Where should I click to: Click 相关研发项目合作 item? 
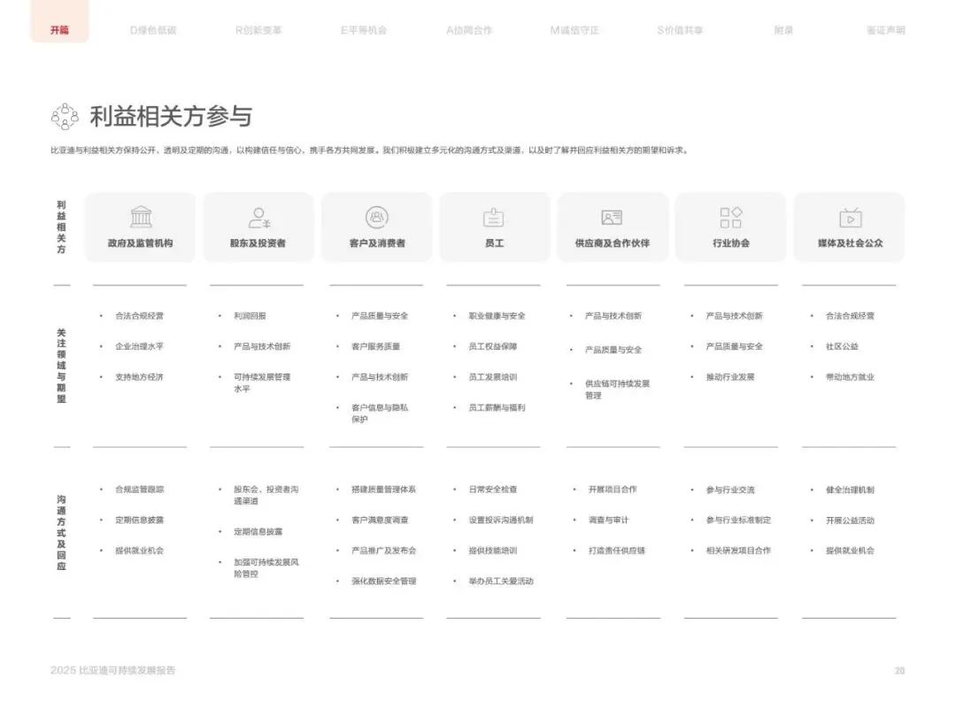pyautogui.click(x=738, y=551)
